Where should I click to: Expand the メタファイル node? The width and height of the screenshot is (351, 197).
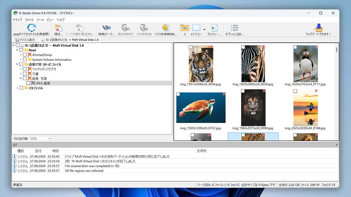click(x=17, y=88)
